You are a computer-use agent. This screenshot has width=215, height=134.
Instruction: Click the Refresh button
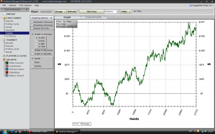[x=72, y=12]
